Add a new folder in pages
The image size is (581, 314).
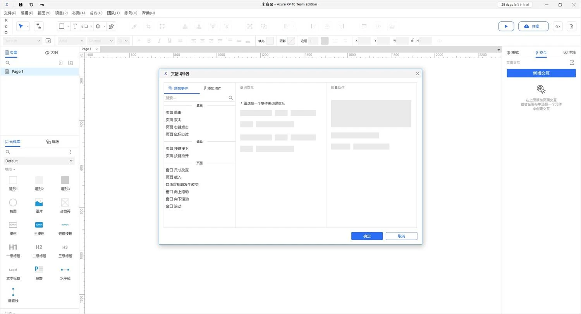[x=70, y=63]
